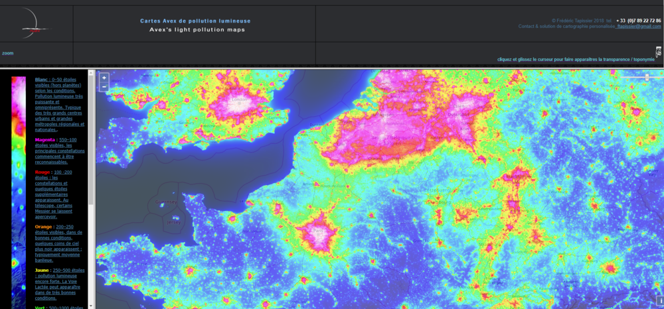Open the ftapissier@gmail.com email link
This screenshot has width=664, height=309.
(639, 27)
